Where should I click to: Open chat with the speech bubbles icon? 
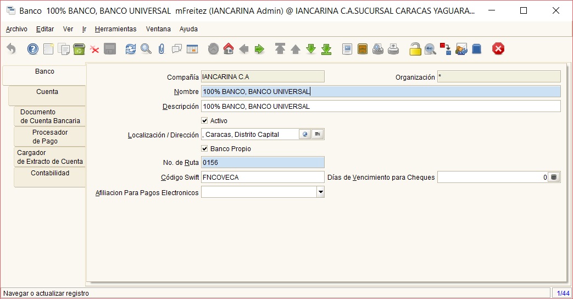177,48
